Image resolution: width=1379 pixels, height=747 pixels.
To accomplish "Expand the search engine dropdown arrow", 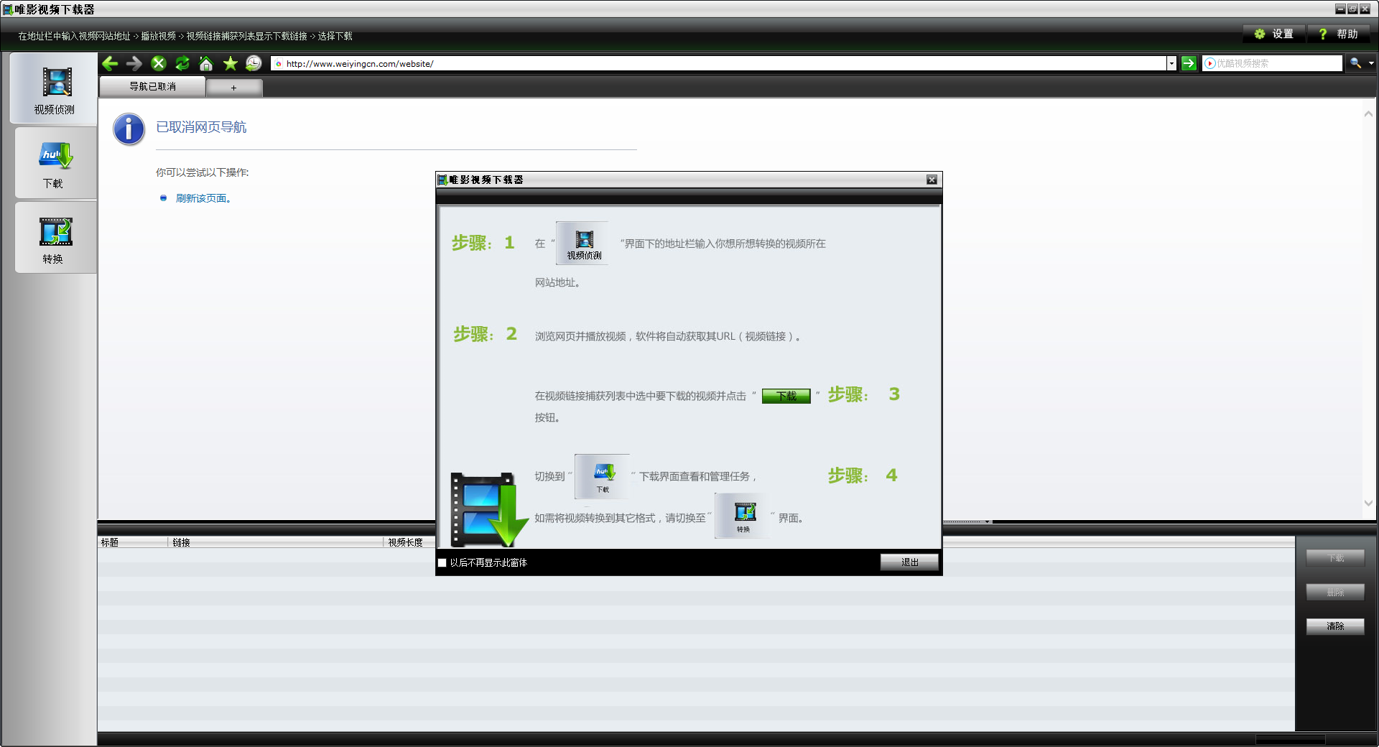I will tap(1370, 63).
